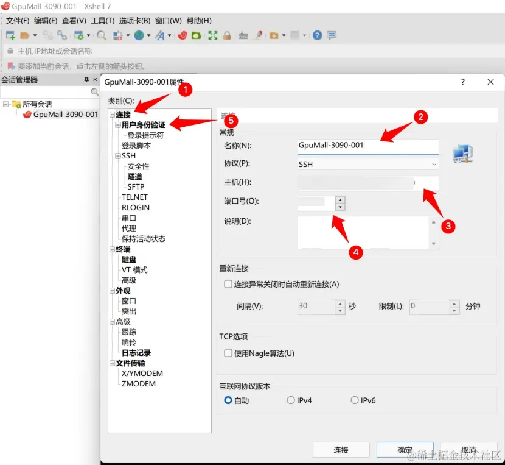
Task: Click the Font letter A icon
Action: [x=160, y=35]
